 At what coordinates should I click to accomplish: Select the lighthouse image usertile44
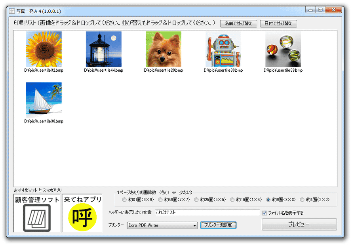[104, 49]
